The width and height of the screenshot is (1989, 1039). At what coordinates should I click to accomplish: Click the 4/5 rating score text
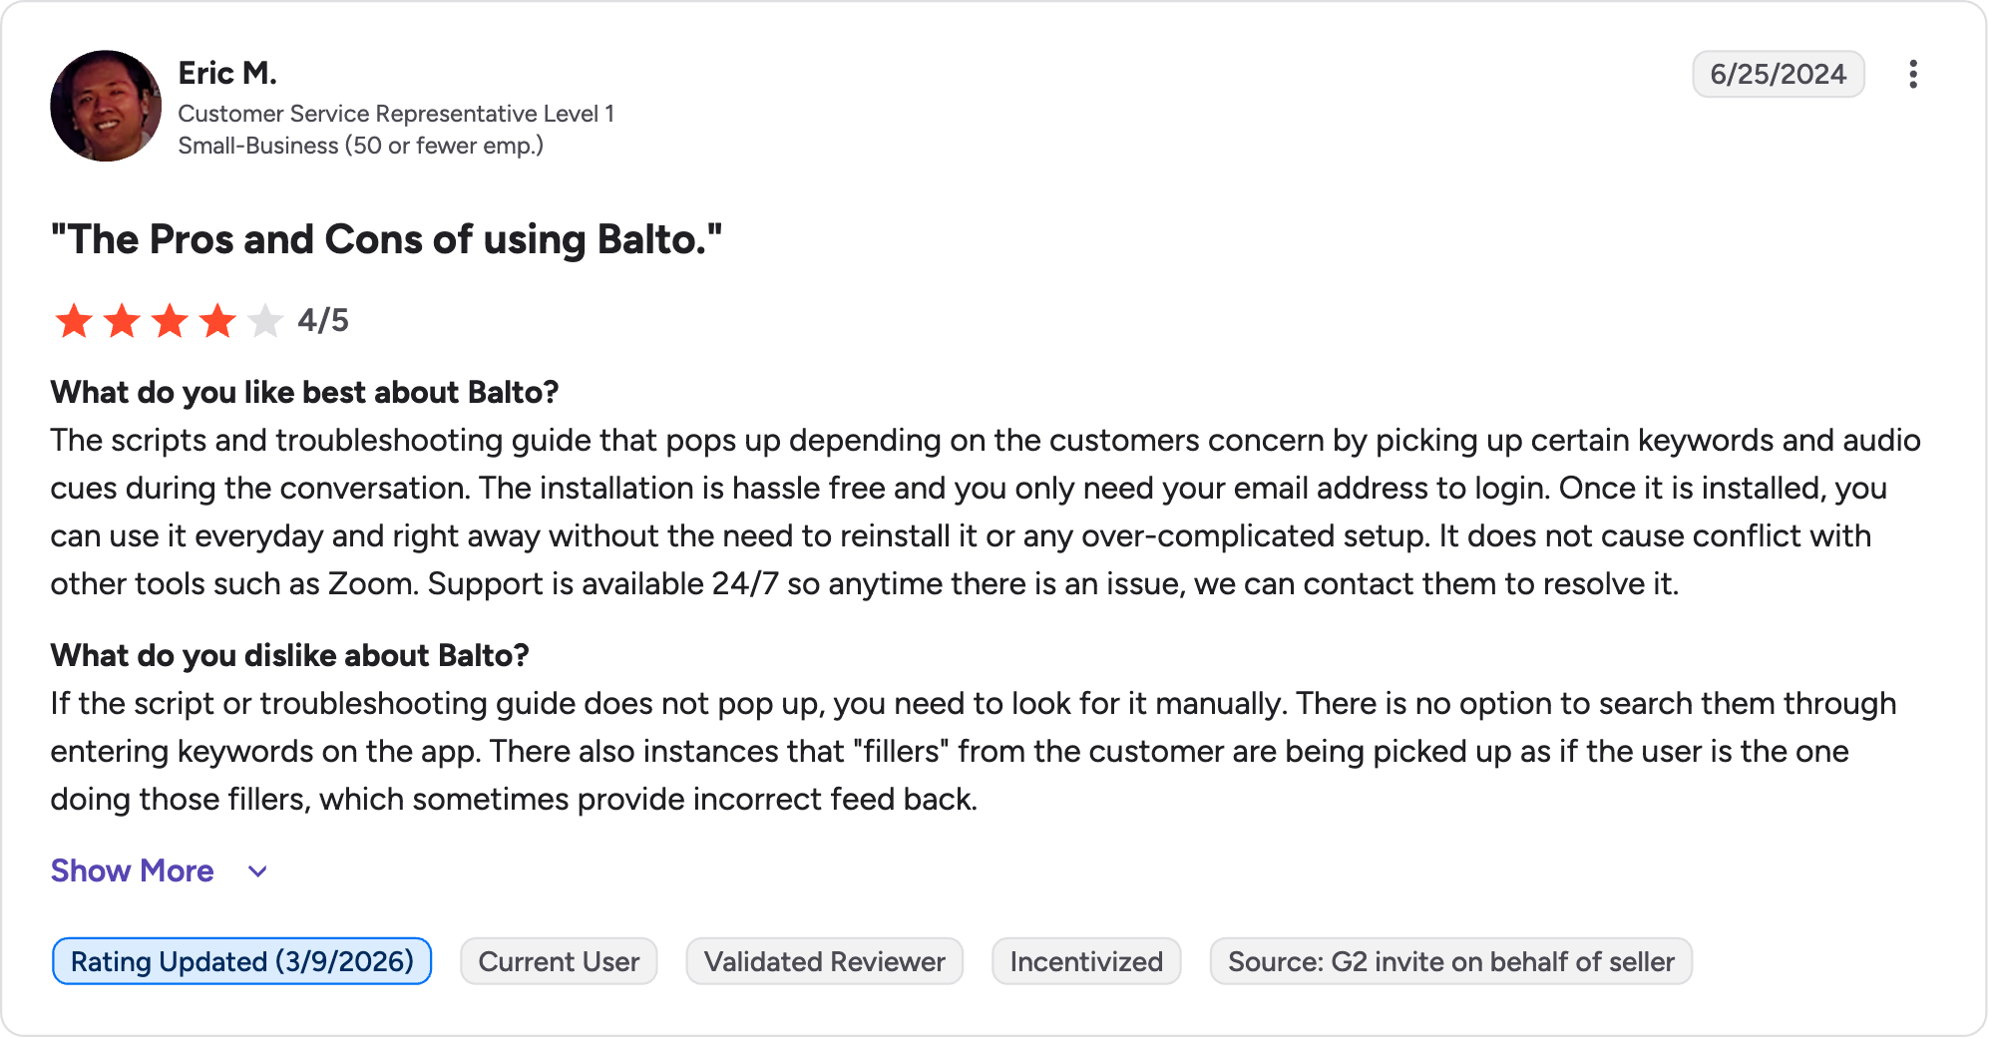pos(323,320)
